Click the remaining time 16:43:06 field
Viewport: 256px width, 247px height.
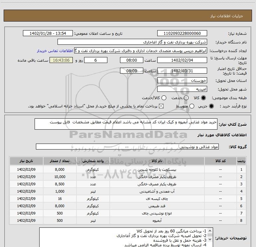point(61,60)
